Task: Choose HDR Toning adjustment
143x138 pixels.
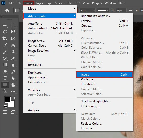Action: (105, 106)
